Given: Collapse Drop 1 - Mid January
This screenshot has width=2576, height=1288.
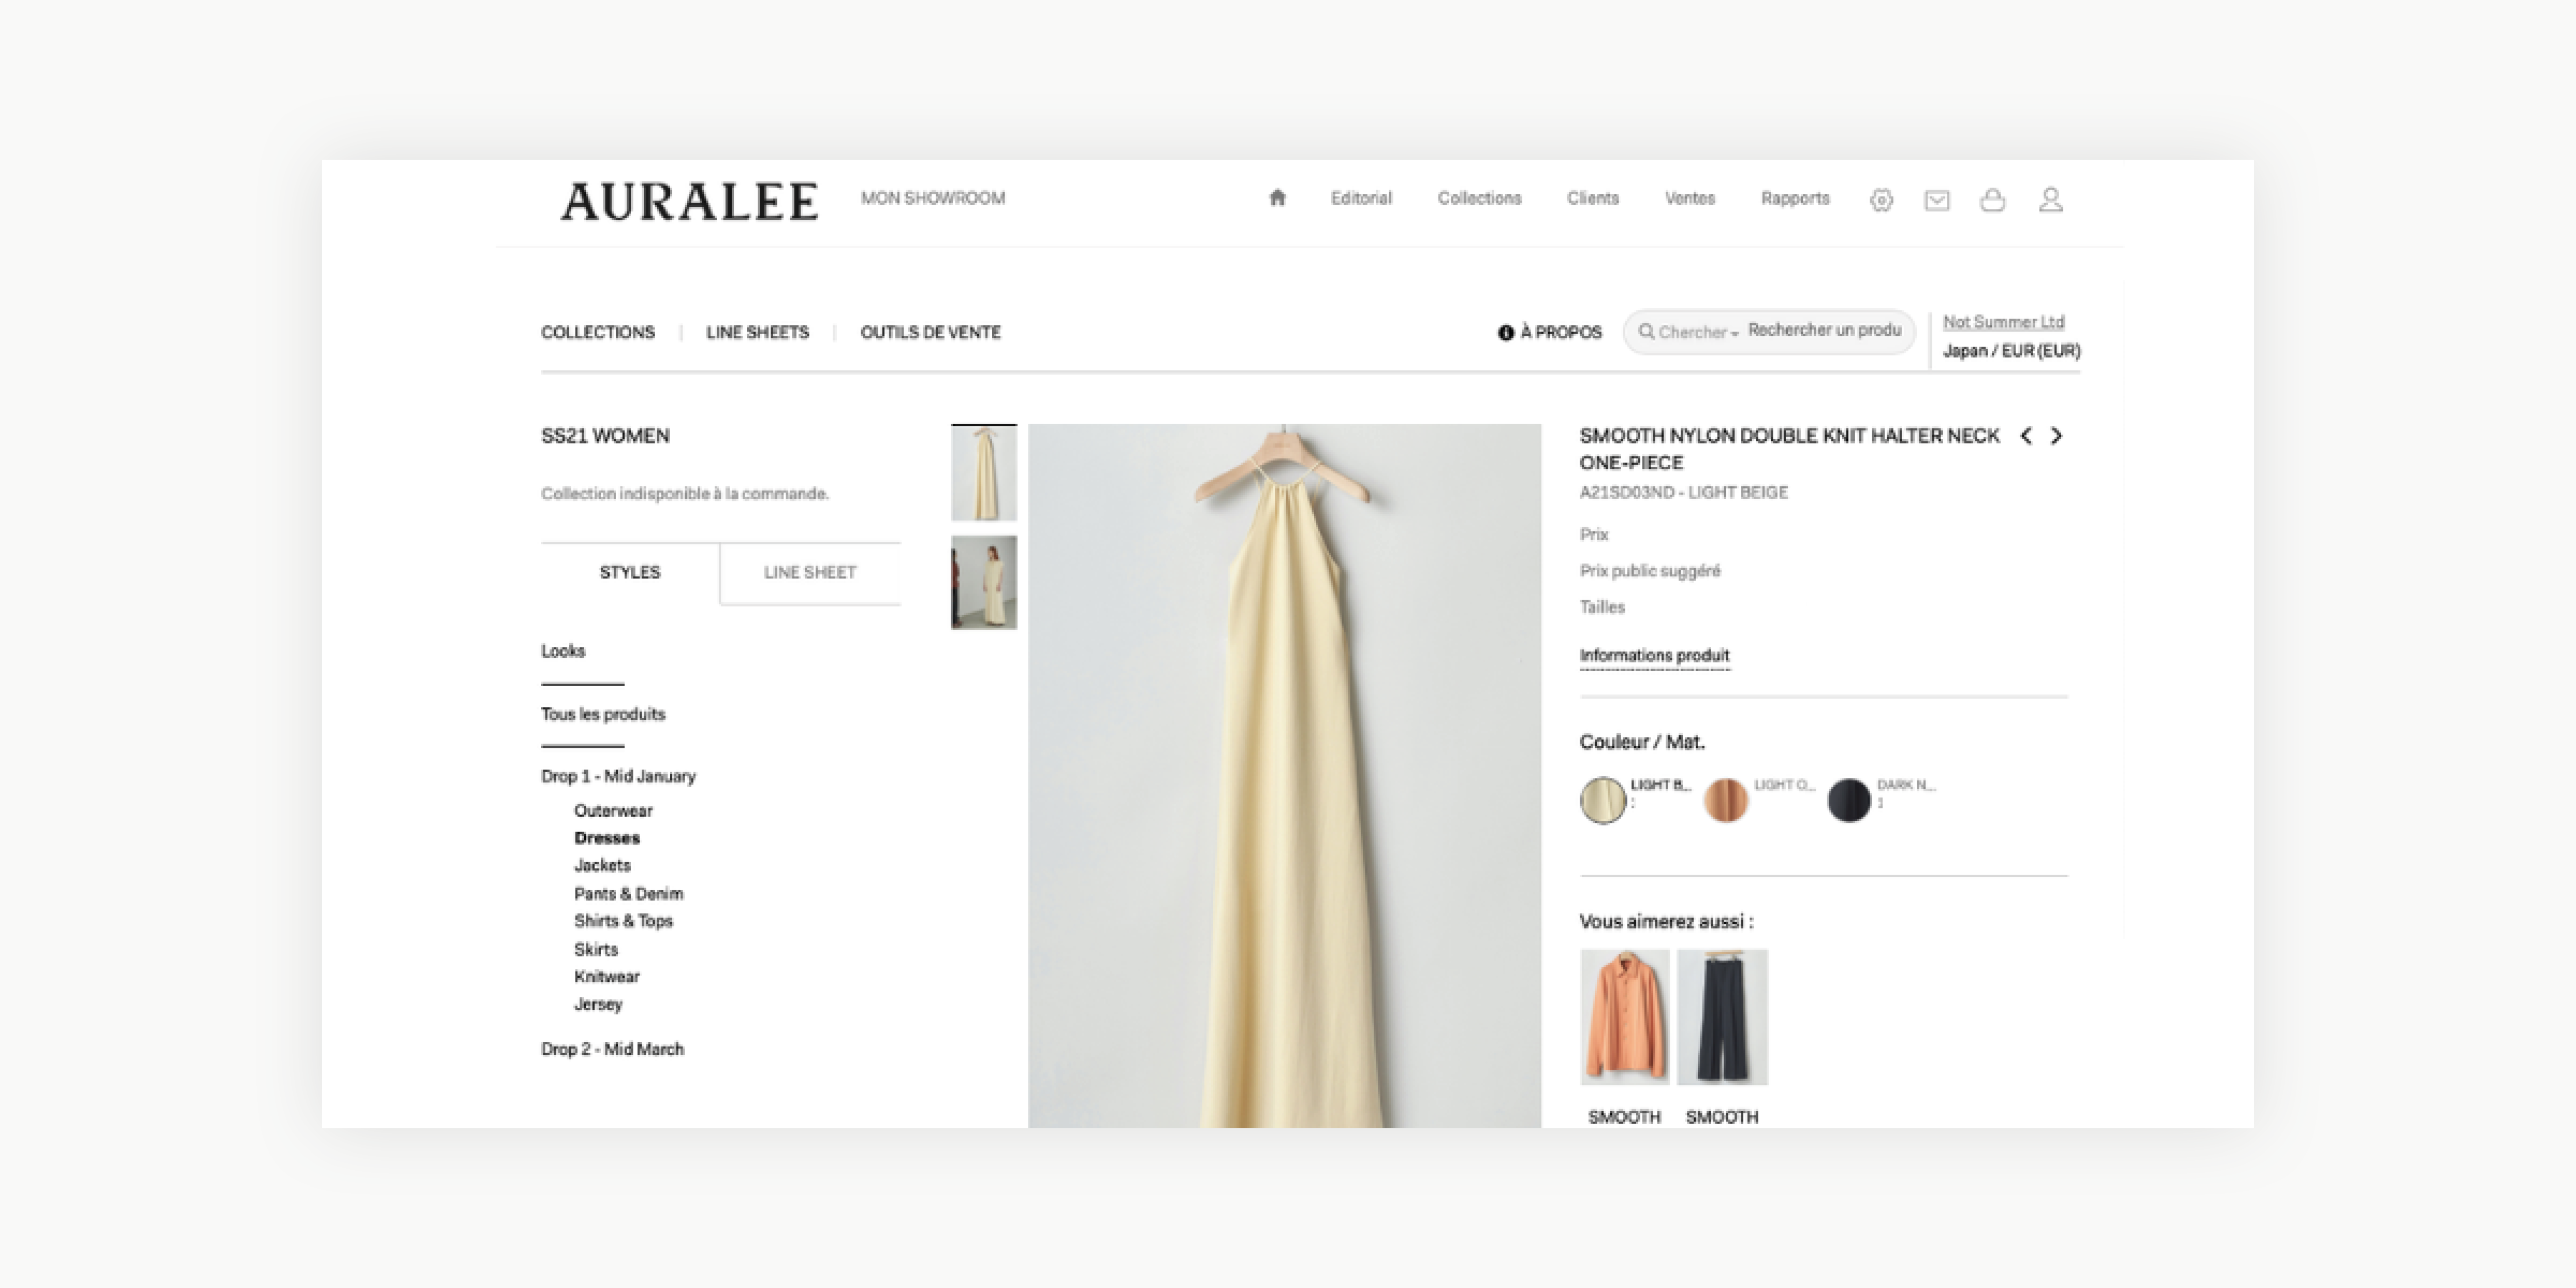Looking at the screenshot, I should [x=618, y=776].
